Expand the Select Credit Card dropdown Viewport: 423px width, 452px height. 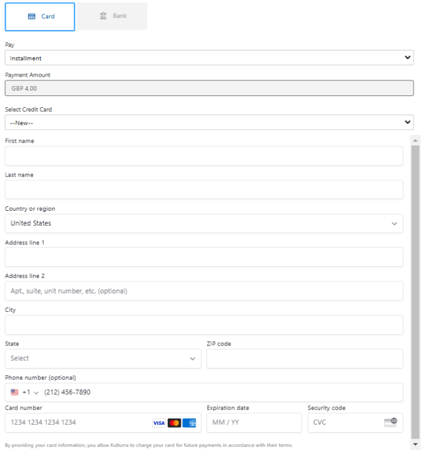(209, 123)
